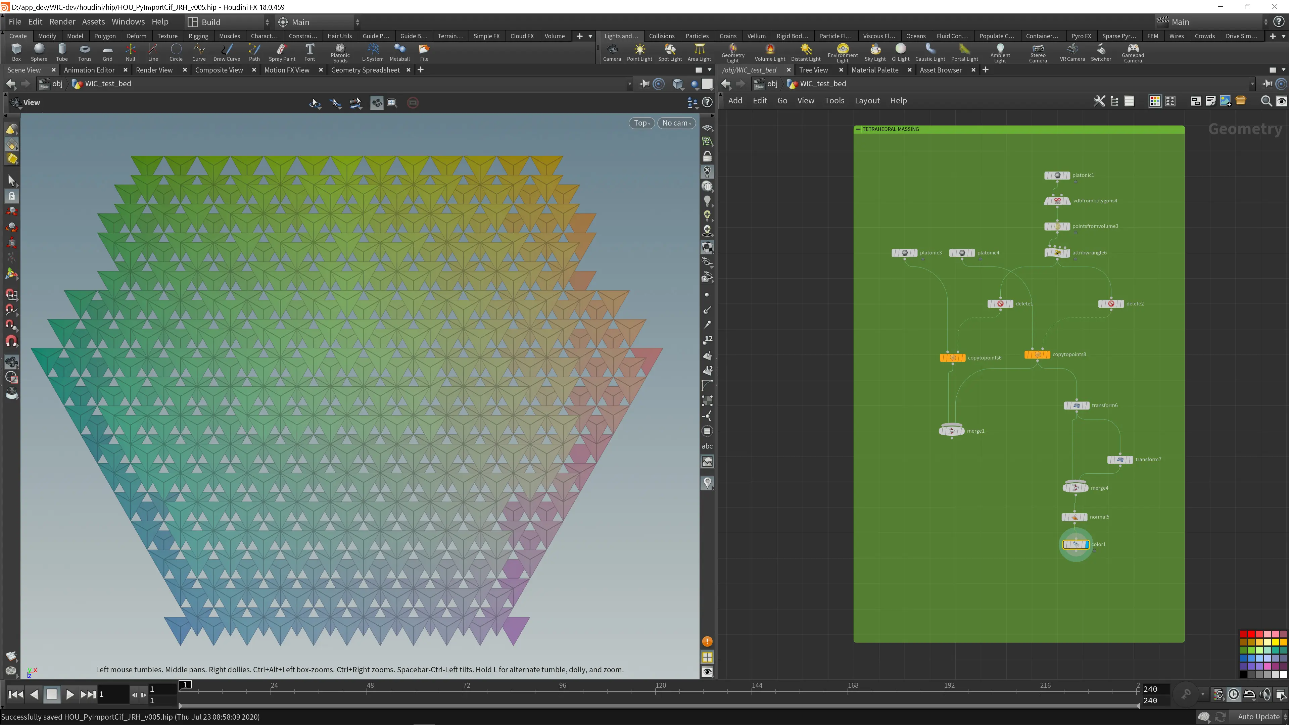
Task: Pick the white swatch in node palette
Action: click(1283, 674)
